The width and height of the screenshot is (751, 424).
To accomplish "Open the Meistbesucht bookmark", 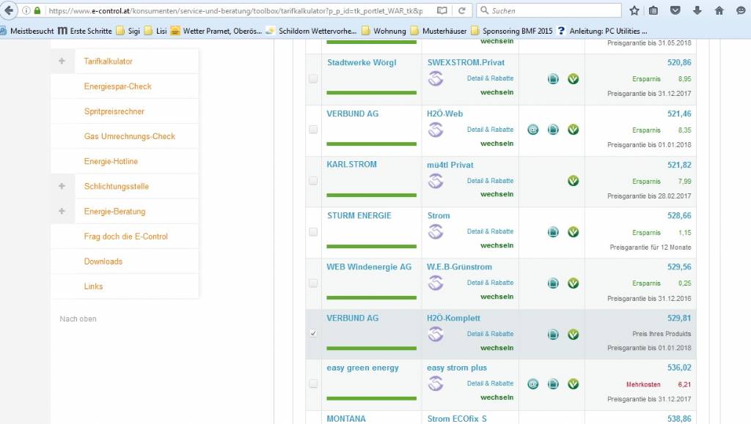I will (x=28, y=31).
